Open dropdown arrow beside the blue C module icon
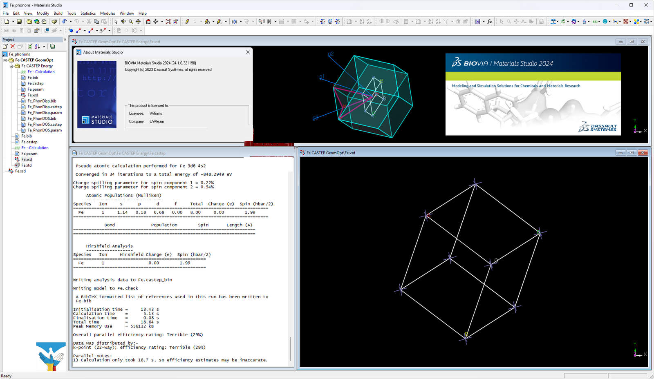This screenshot has height=379, width=654. tap(609, 21)
